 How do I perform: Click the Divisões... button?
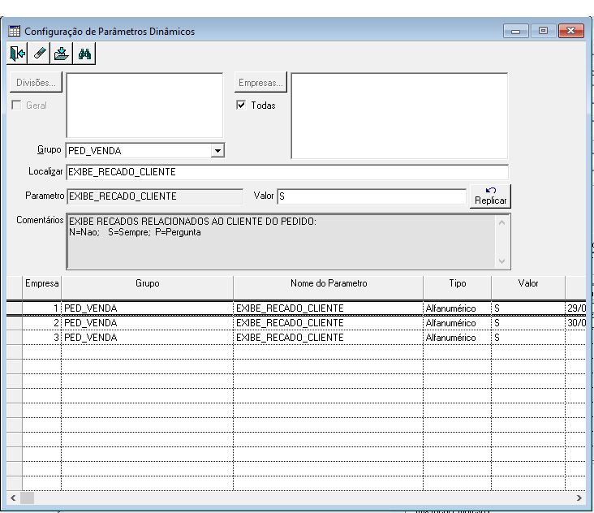click(36, 82)
